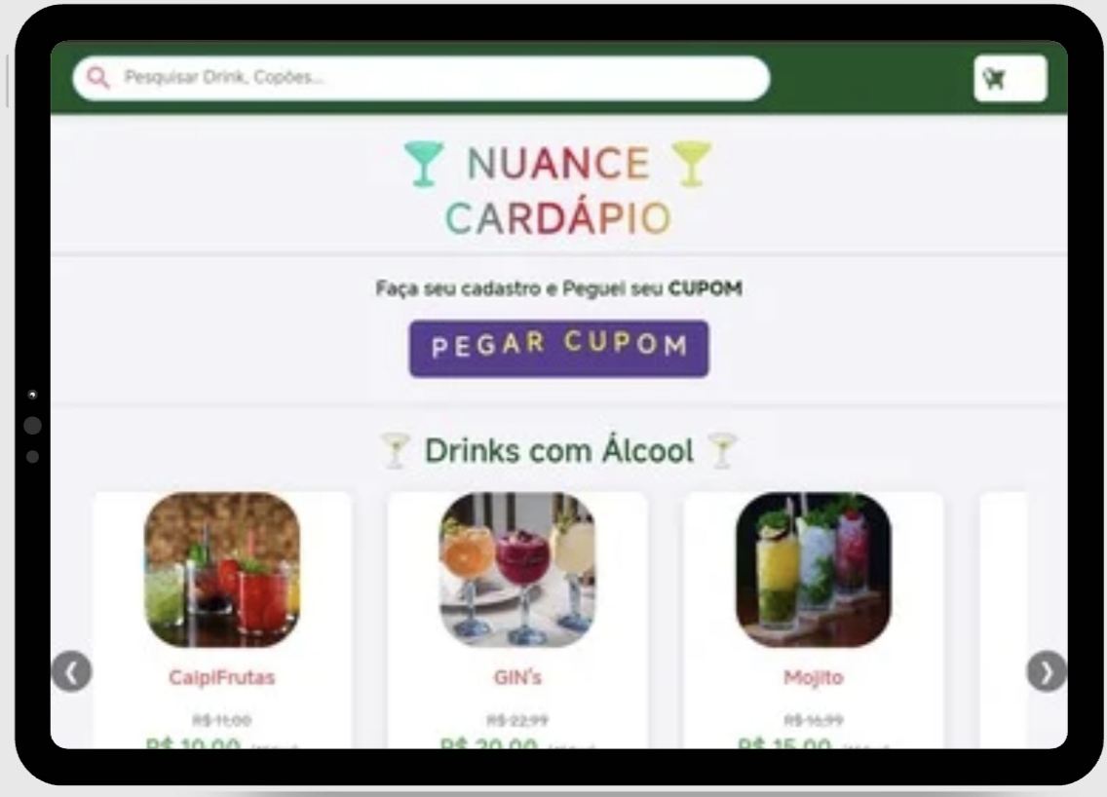1107x797 pixels.
Task: Click the NUANCE CARDÁPIO logo title
Action: click(x=557, y=190)
